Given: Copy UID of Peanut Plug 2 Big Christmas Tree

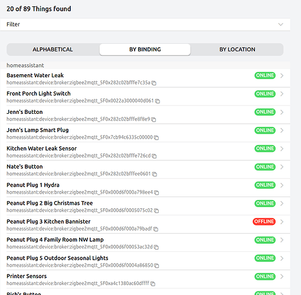Looking at the screenshot, I should point(156,211).
